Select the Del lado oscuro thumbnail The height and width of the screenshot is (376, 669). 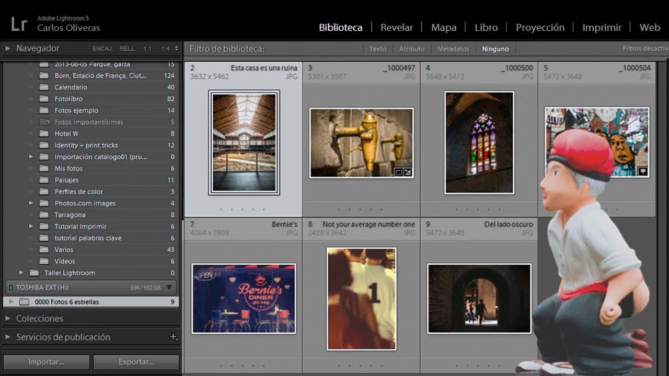[x=479, y=298]
